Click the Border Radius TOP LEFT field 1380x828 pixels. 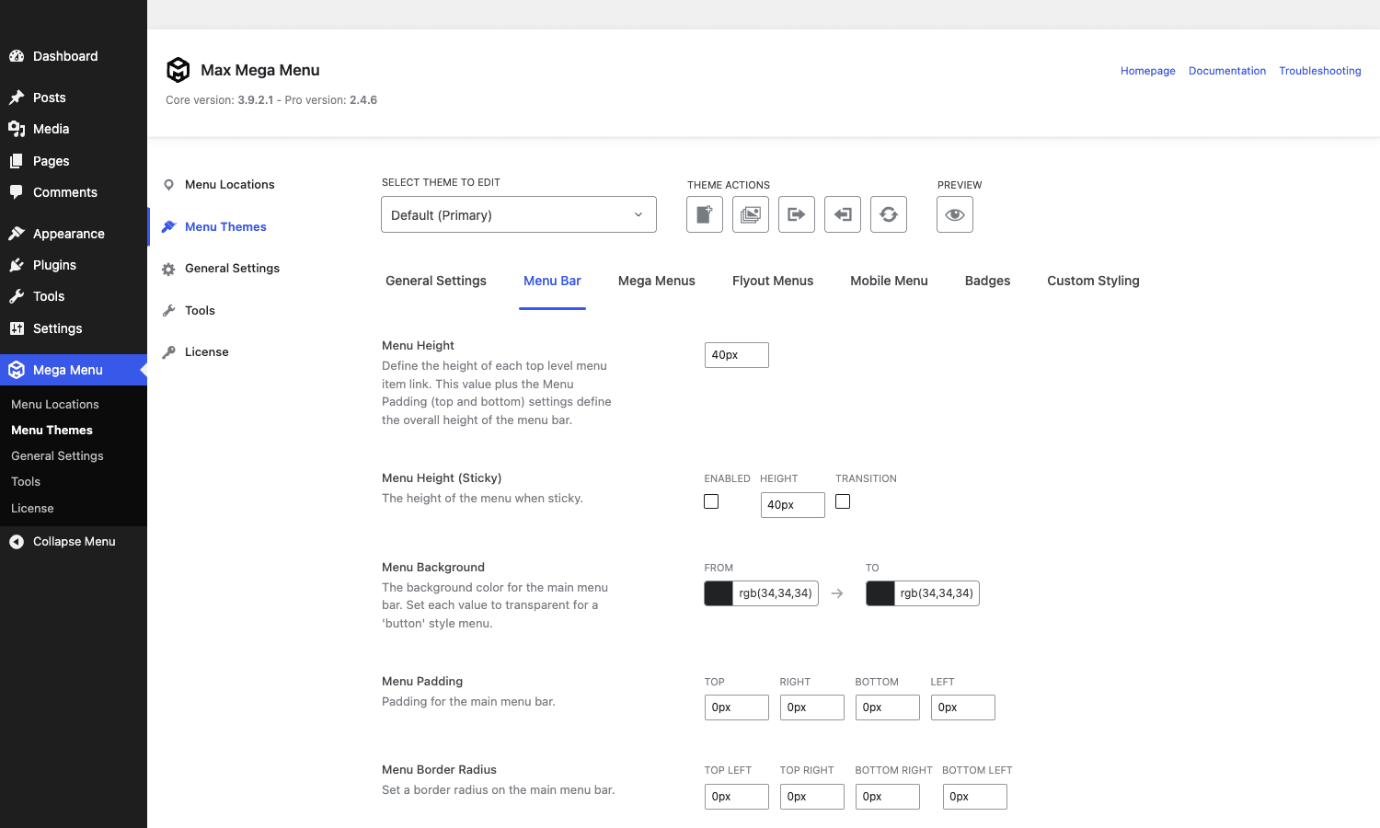[737, 797]
